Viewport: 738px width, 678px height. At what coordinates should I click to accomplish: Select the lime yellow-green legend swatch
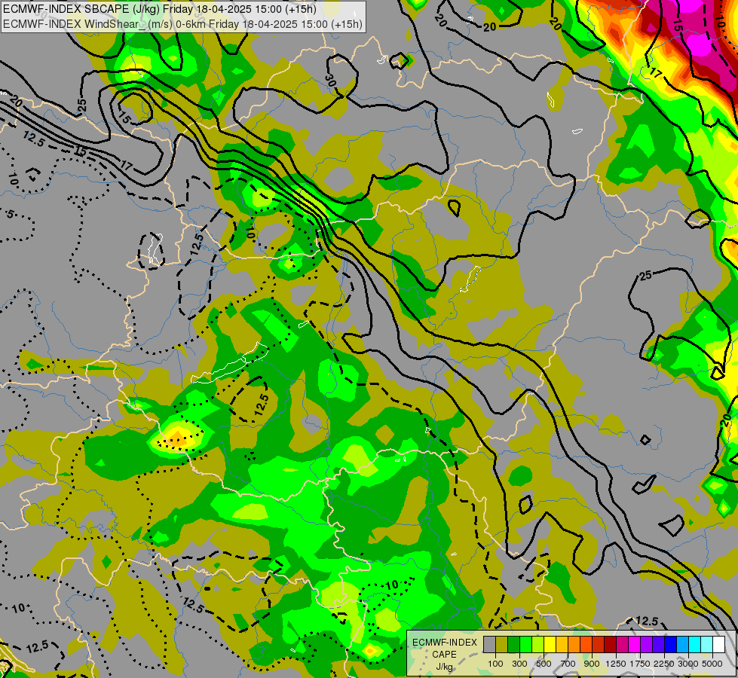click(x=538, y=645)
